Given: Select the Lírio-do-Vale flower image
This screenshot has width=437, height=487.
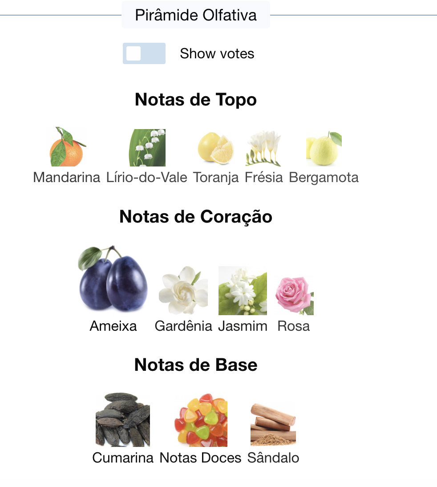Looking at the screenshot, I should (147, 148).
